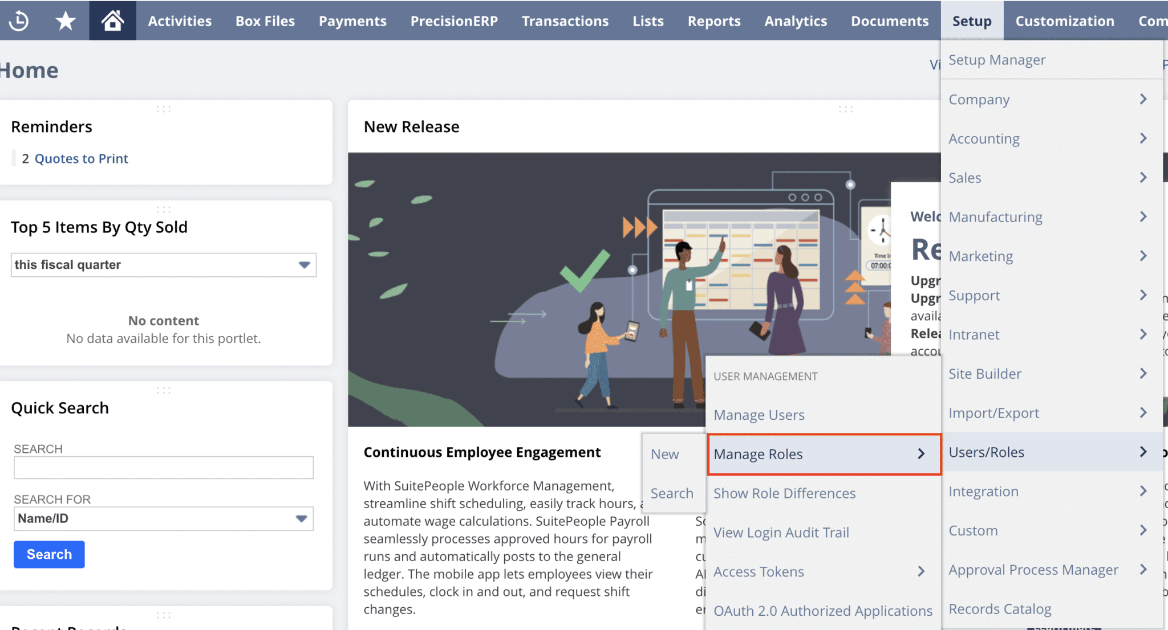Expand the Manage Roles arrow
The image size is (1168, 630).
920,454
